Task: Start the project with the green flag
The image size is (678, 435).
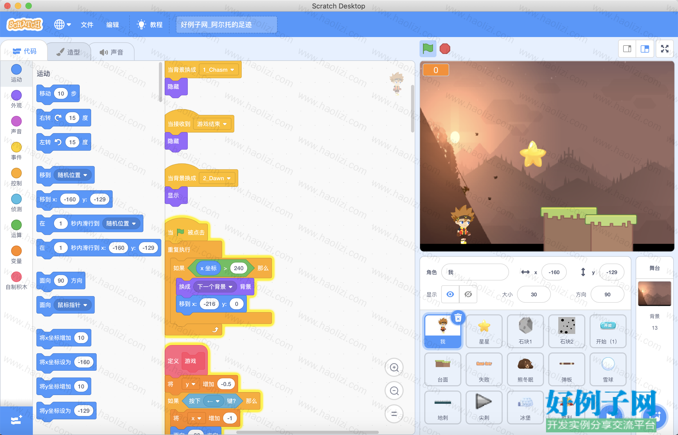Action: (427, 49)
